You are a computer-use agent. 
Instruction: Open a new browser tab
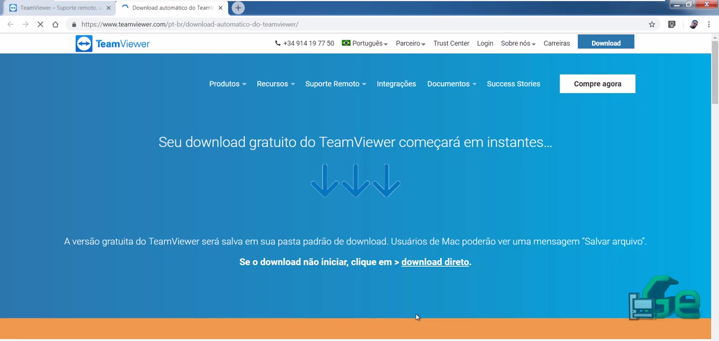coord(238,8)
